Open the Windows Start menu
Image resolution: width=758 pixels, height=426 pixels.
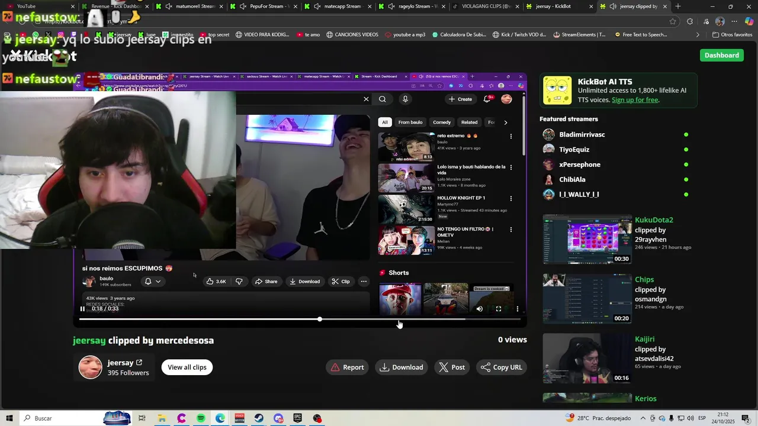tap(9, 418)
